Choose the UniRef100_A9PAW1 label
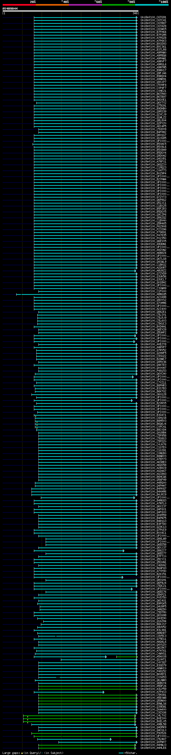Screen dimensions: 171x755 coord(153,58)
